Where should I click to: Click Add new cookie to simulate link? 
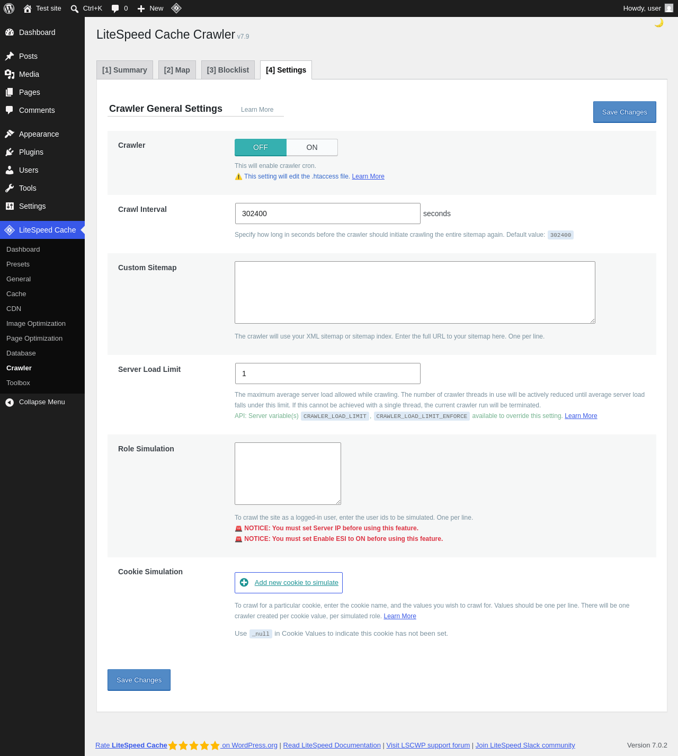point(297,583)
